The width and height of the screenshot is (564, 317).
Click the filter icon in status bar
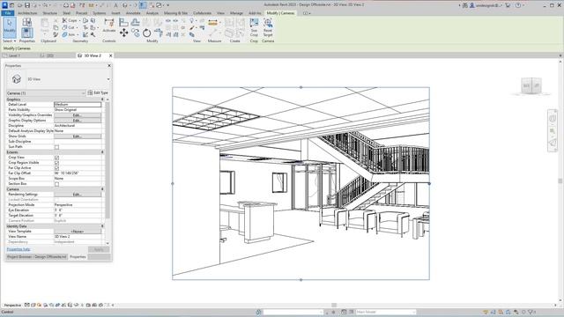point(530,312)
